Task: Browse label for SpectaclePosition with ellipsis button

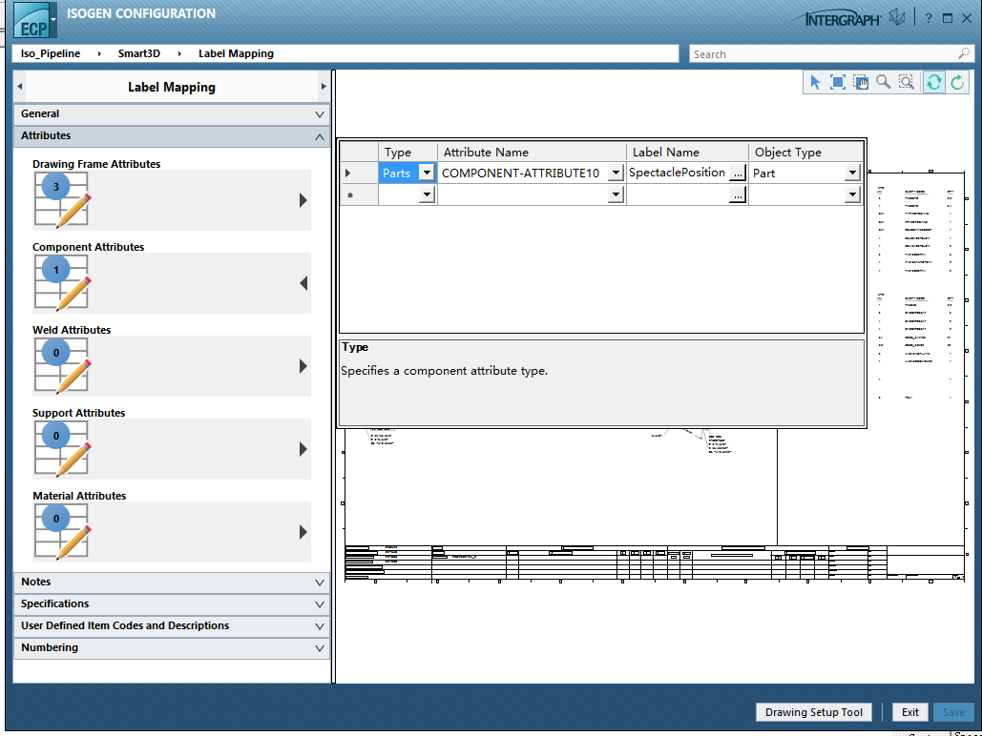Action: [x=738, y=174]
